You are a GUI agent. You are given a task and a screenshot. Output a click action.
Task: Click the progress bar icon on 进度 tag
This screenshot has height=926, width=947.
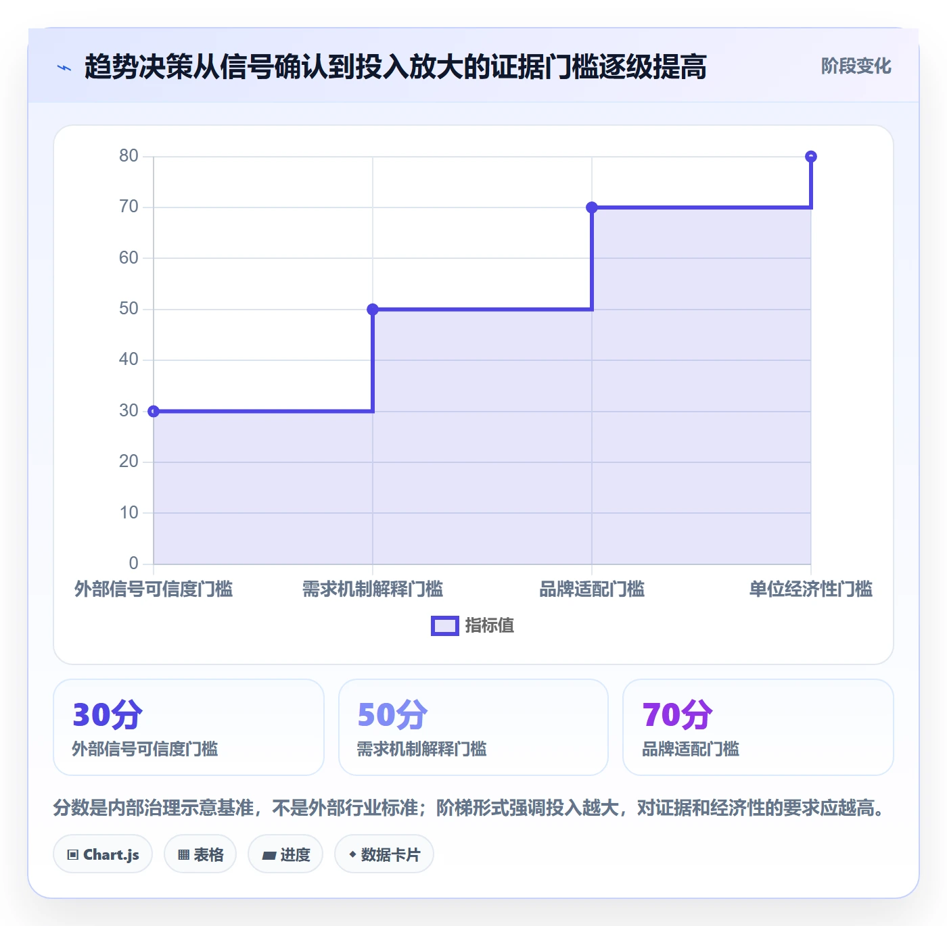pos(269,856)
